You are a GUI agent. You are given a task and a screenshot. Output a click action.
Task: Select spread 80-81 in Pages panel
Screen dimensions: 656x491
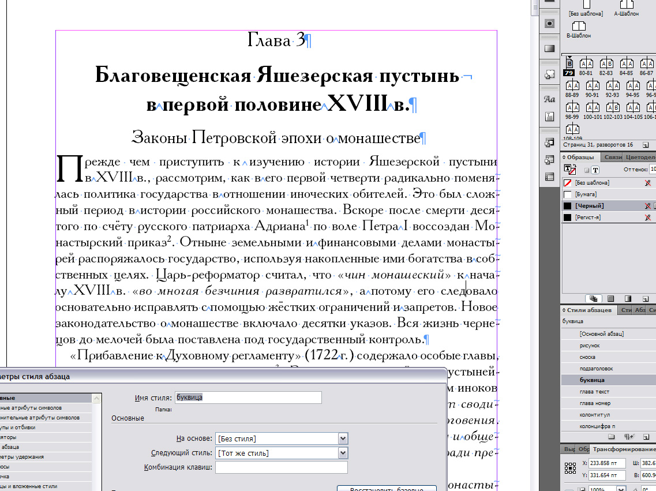pyautogui.click(x=586, y=63)
